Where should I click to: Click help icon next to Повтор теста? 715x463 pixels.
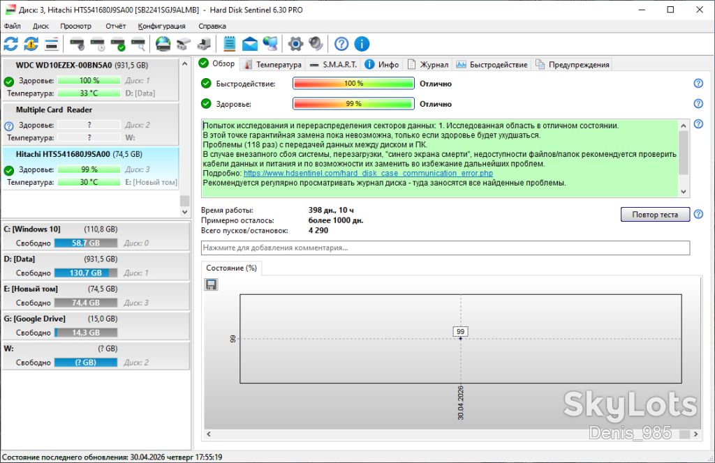(698, 214)
